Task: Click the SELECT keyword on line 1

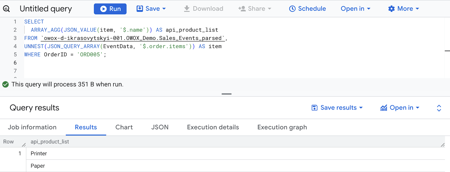Action: point(34,22)
